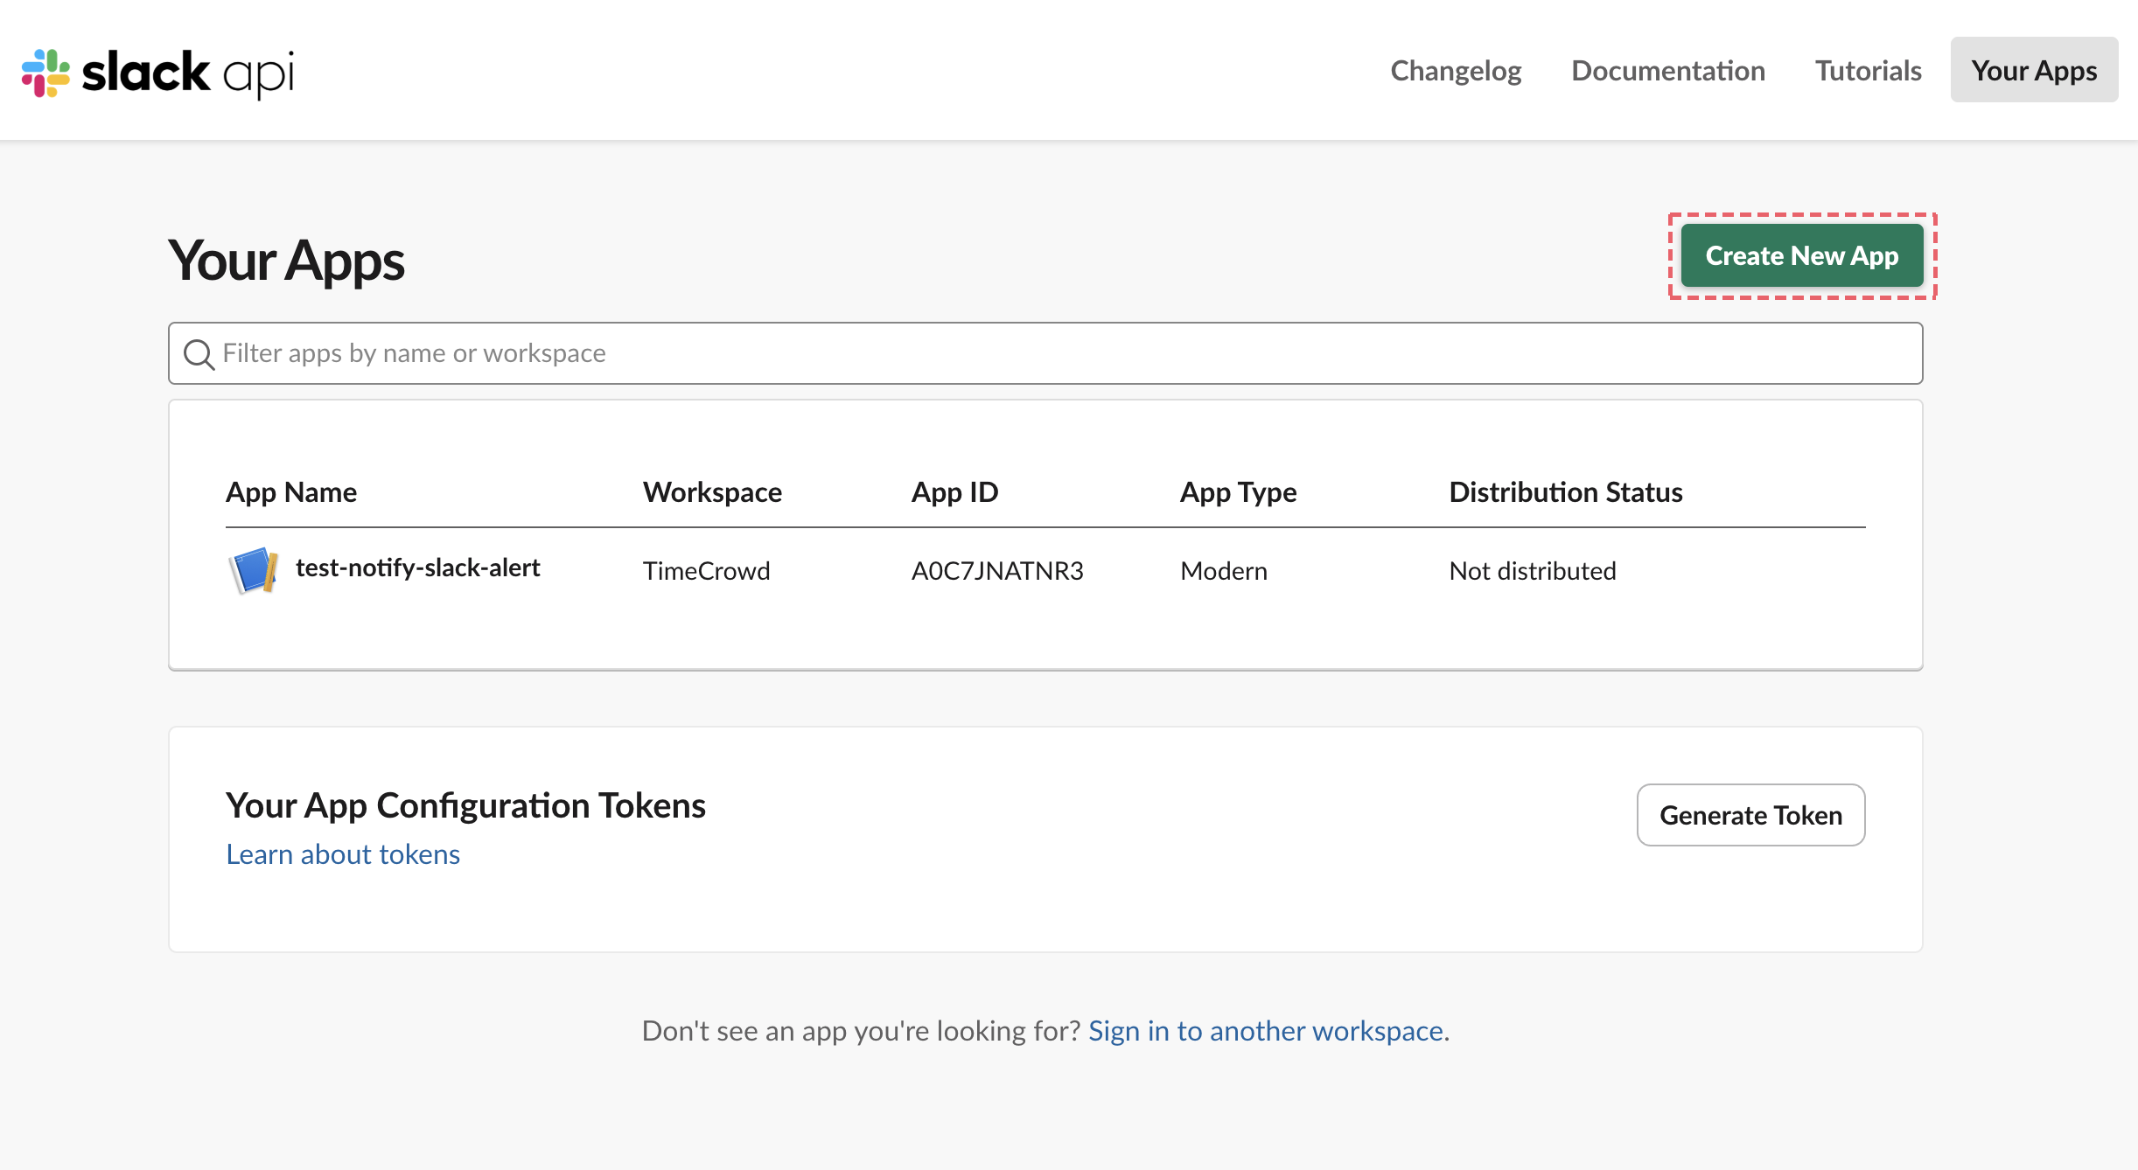Click the Slack logo icon
This screenshot has height=1170, width=2138.
[x=45, y=73]
